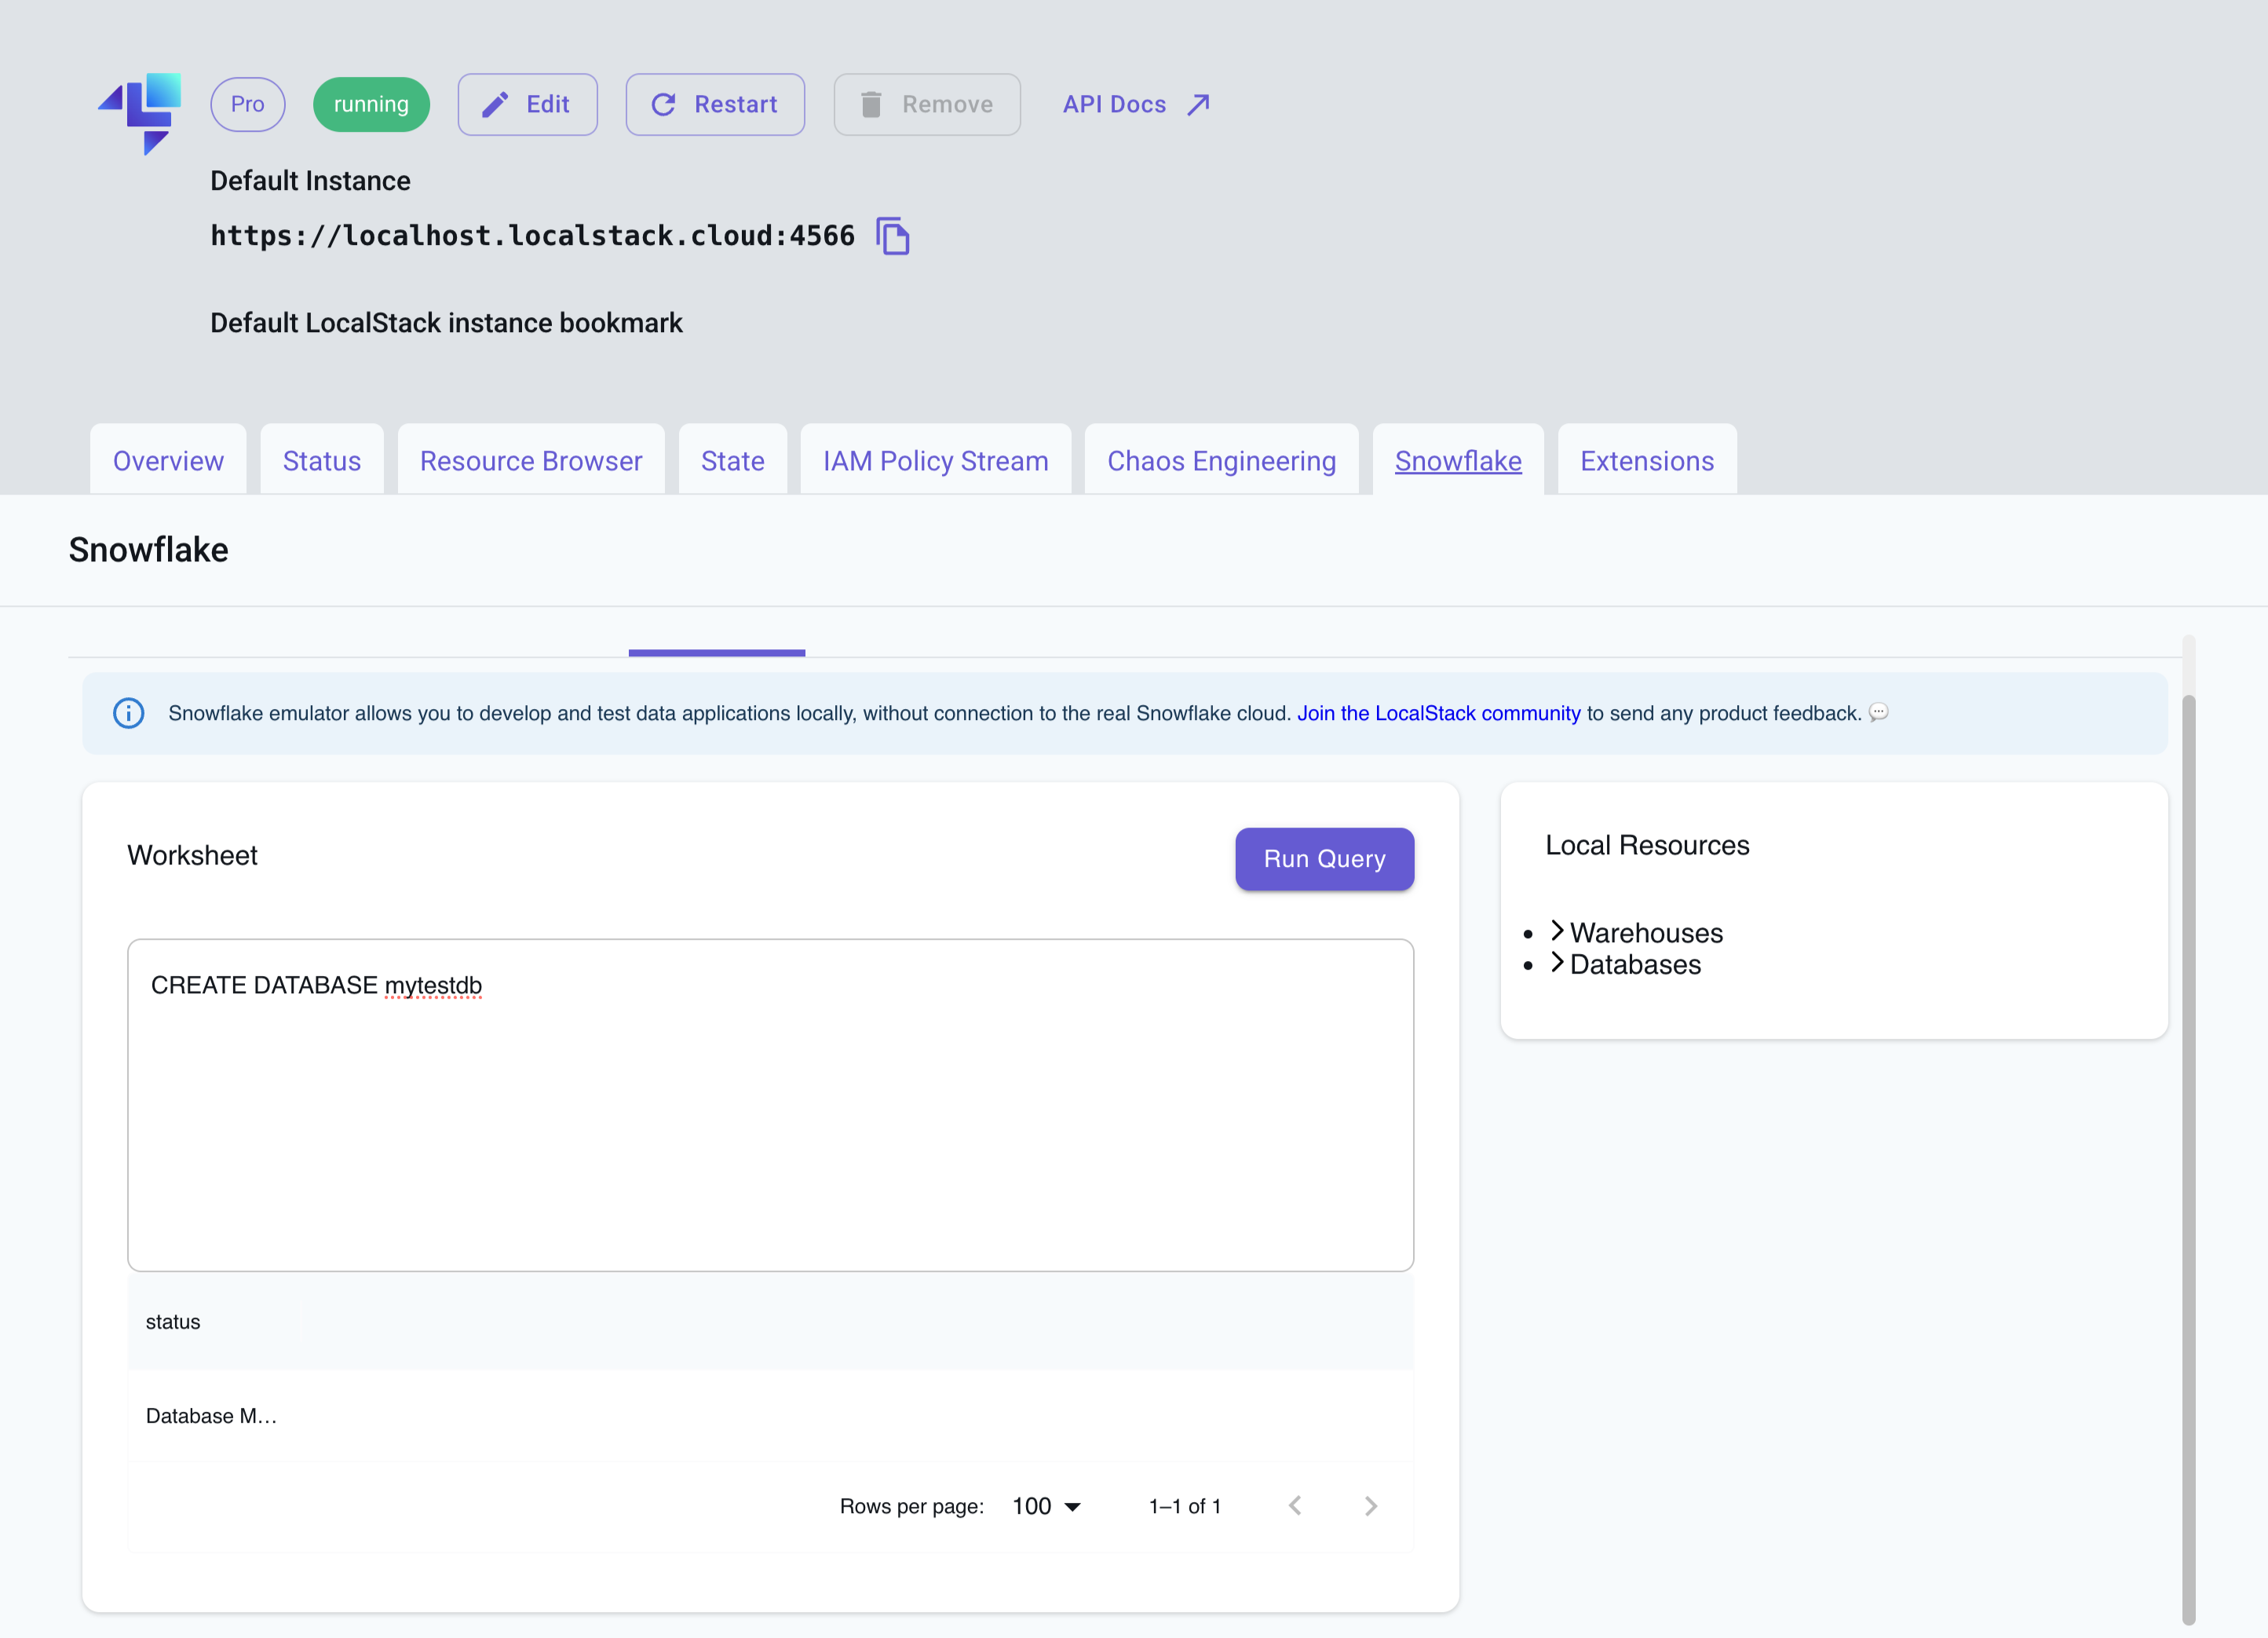This screenshot has height=1638, width=2268.
Task: Click the Remove trash button
Action: click(926, 104)
